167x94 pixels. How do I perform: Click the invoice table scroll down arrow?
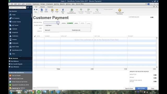pos(157,67)
